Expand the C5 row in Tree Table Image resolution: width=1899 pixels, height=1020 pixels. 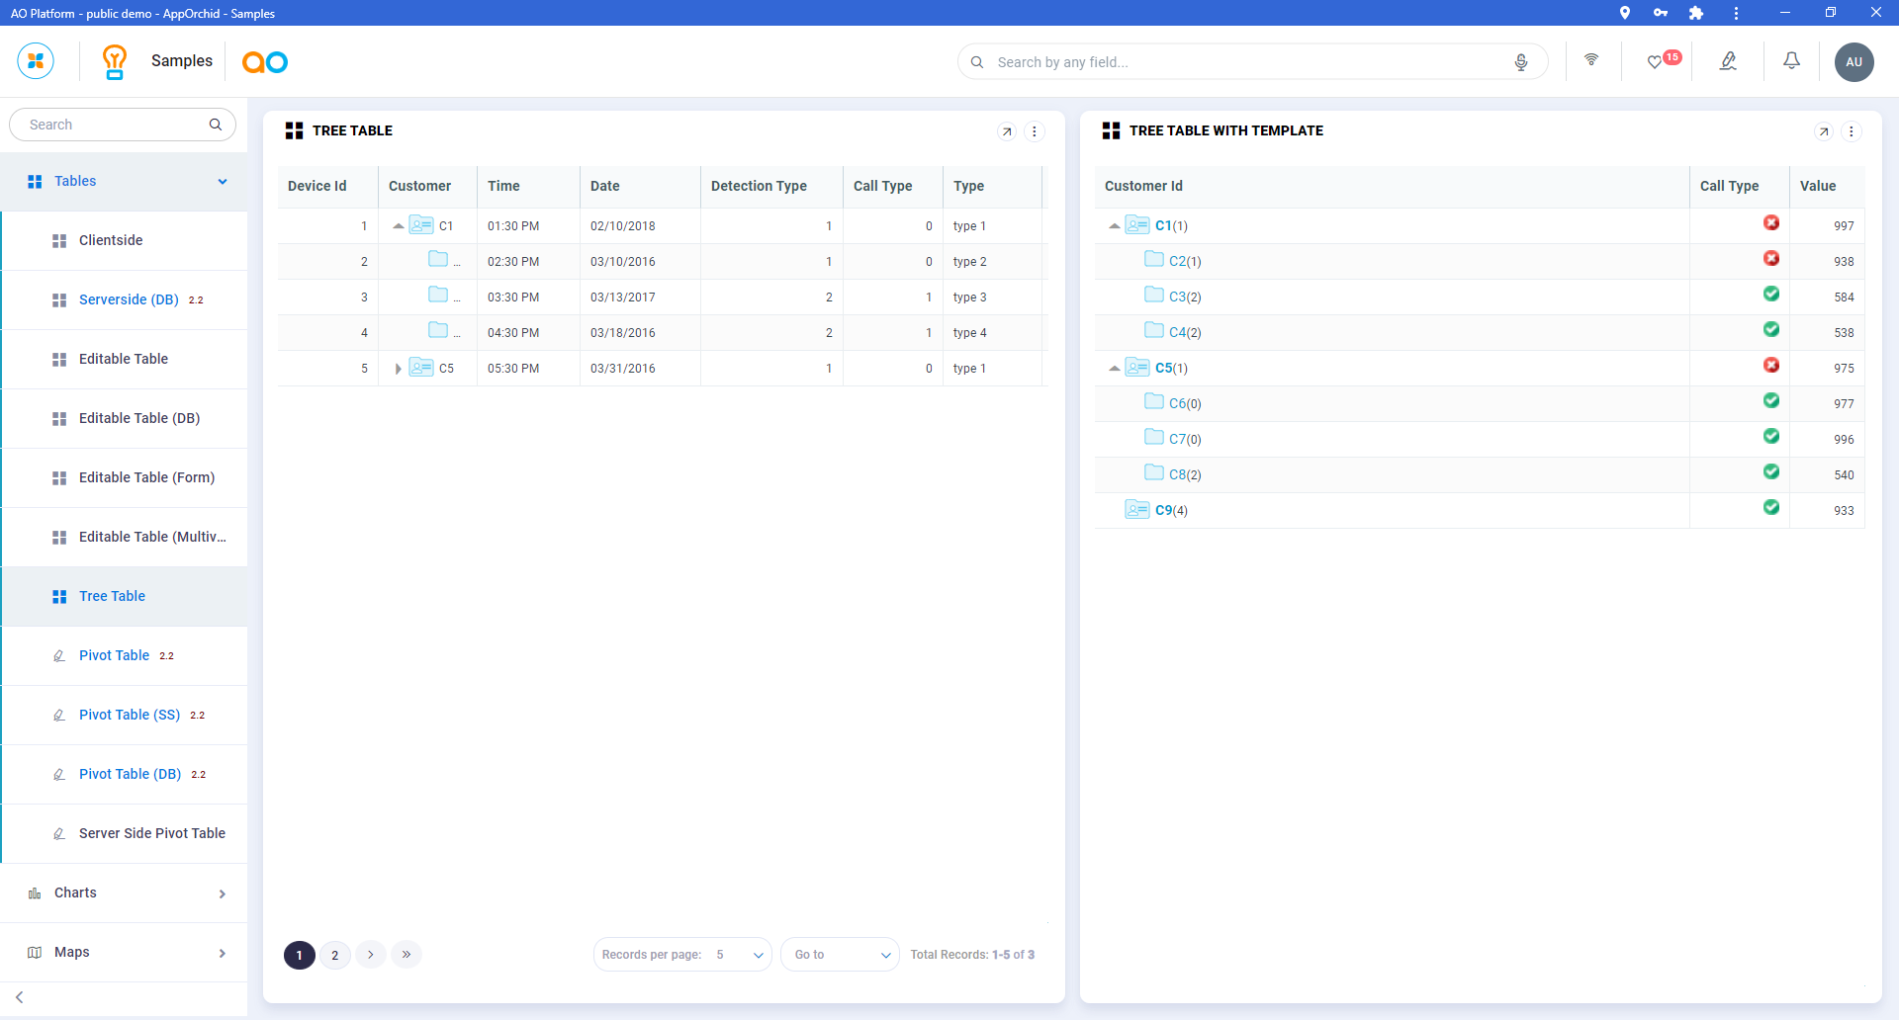(x=399, y=369)
